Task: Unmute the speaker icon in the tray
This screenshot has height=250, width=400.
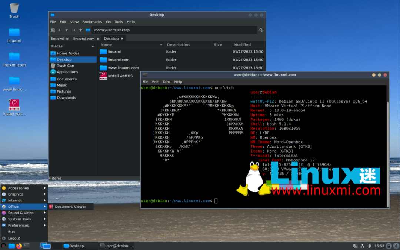Action: [x=355, y=246]
